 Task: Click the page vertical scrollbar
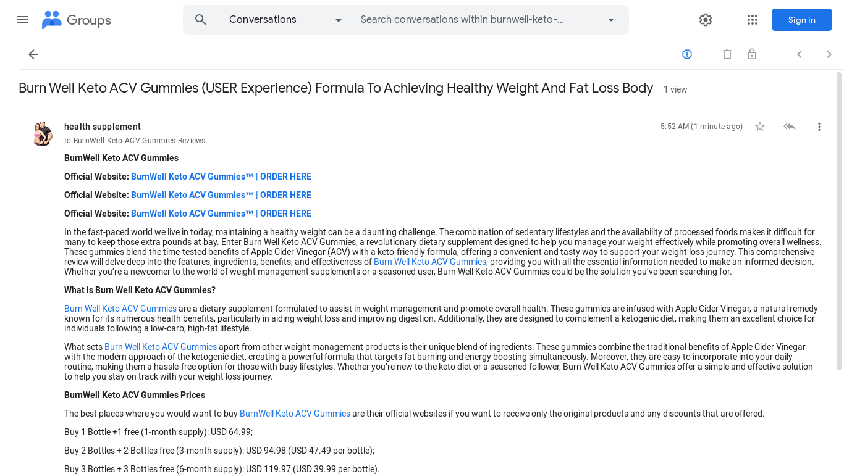click(x=839, y=221)
